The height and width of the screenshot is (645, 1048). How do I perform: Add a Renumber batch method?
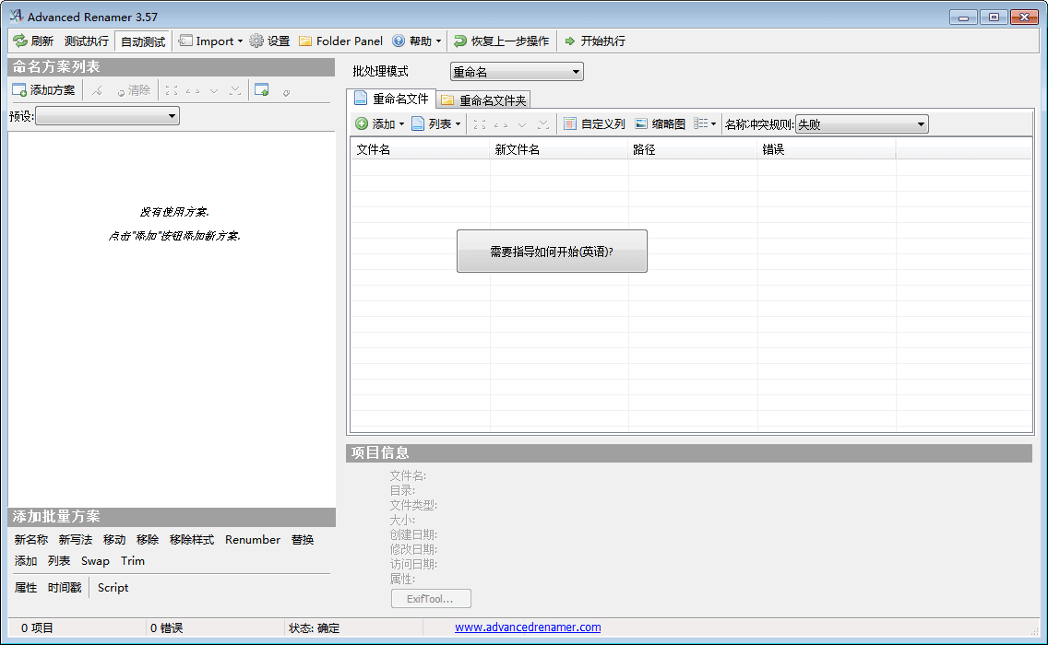pyautogui.click(x=252, y=540)
